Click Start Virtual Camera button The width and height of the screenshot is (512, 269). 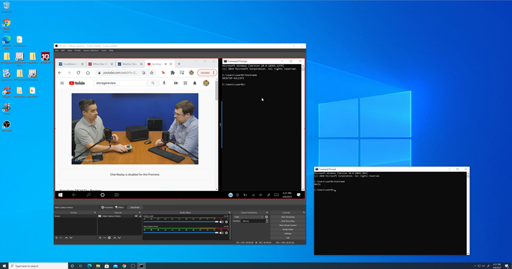click(x=288, y=226)
